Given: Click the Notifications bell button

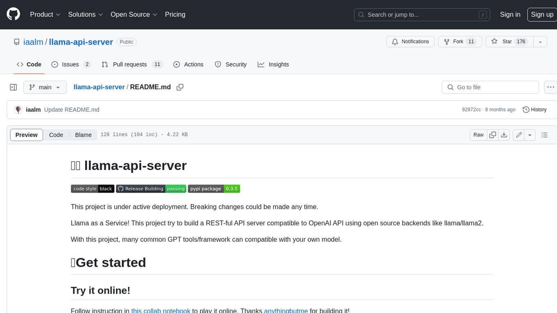Looking at the screenshot, I should [x=410, y=41].
